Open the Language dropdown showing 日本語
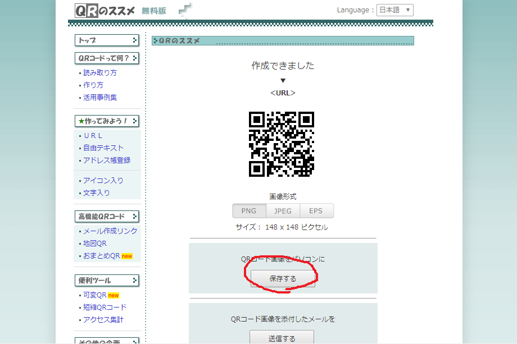This screenshot has width=517, height=344. [394, 10]
